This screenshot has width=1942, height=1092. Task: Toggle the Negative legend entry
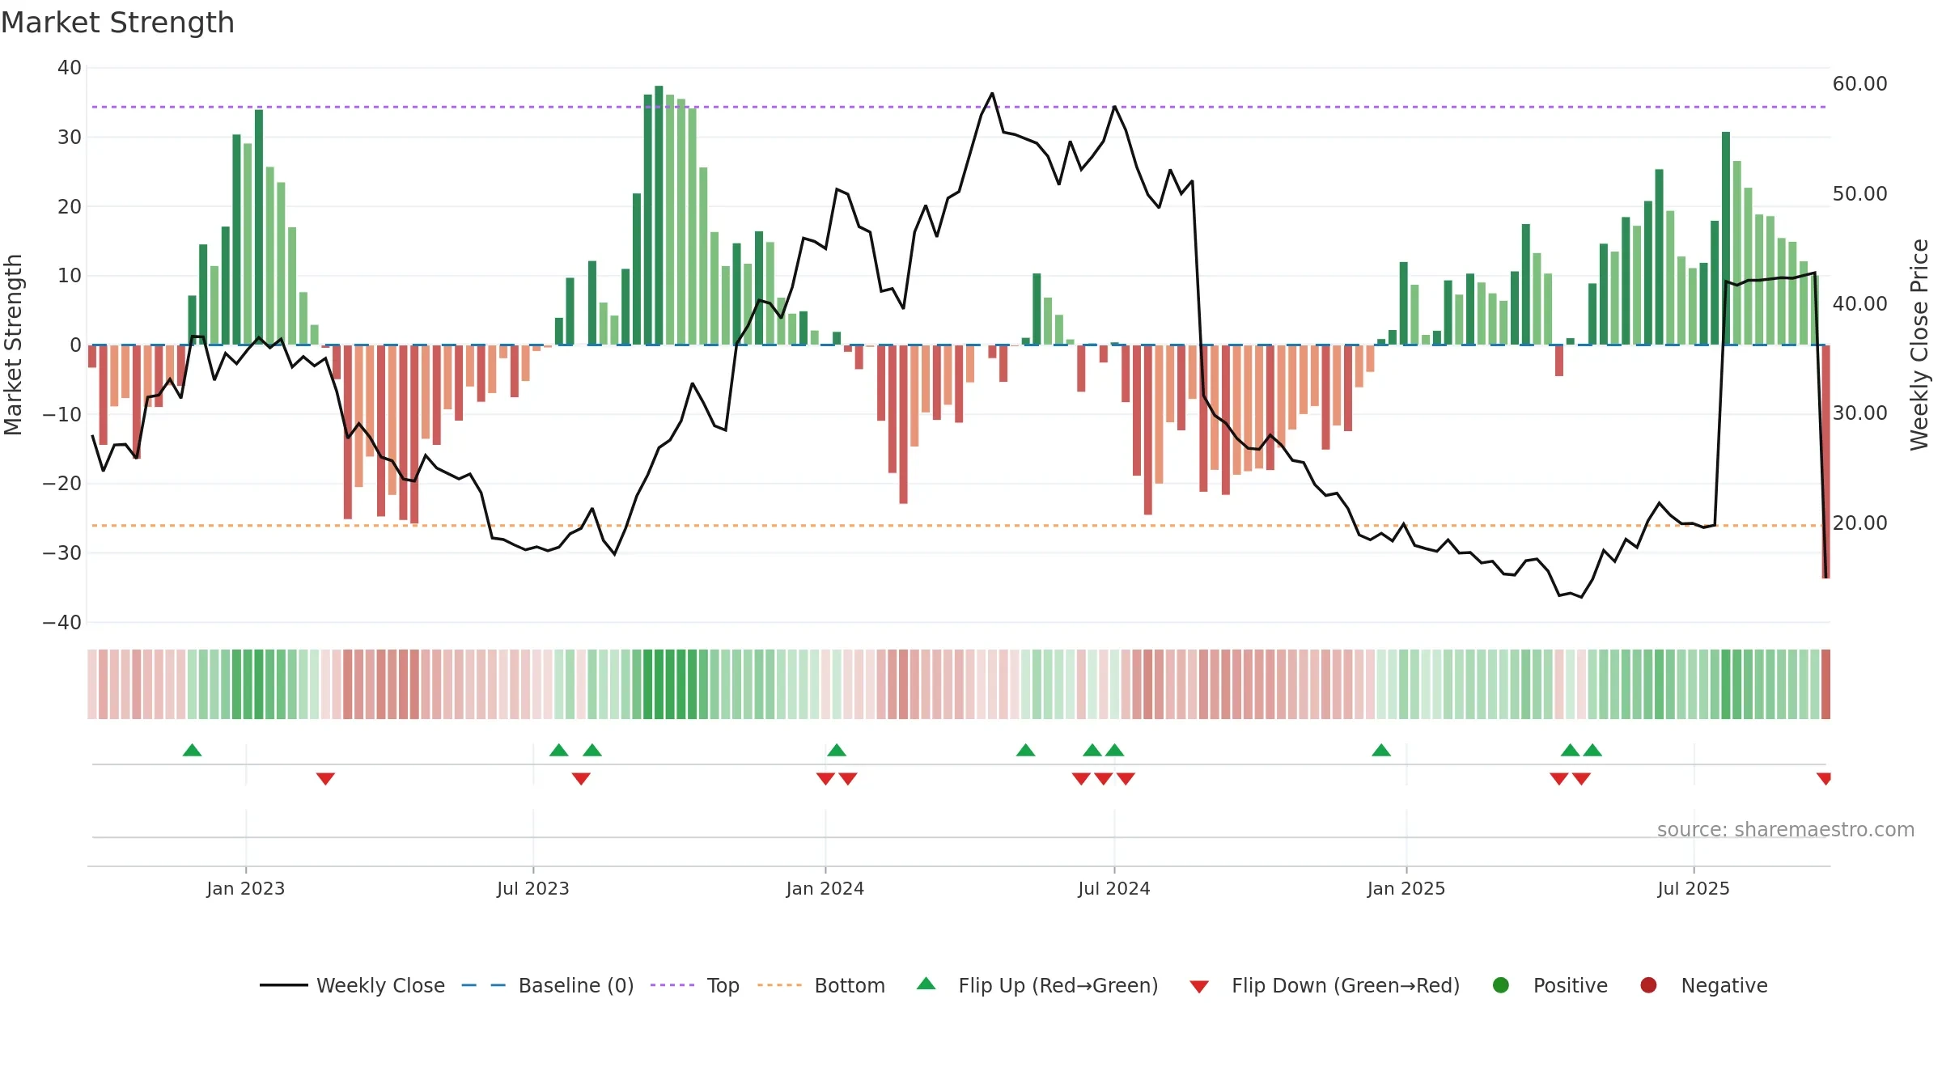coord(1704,985)
